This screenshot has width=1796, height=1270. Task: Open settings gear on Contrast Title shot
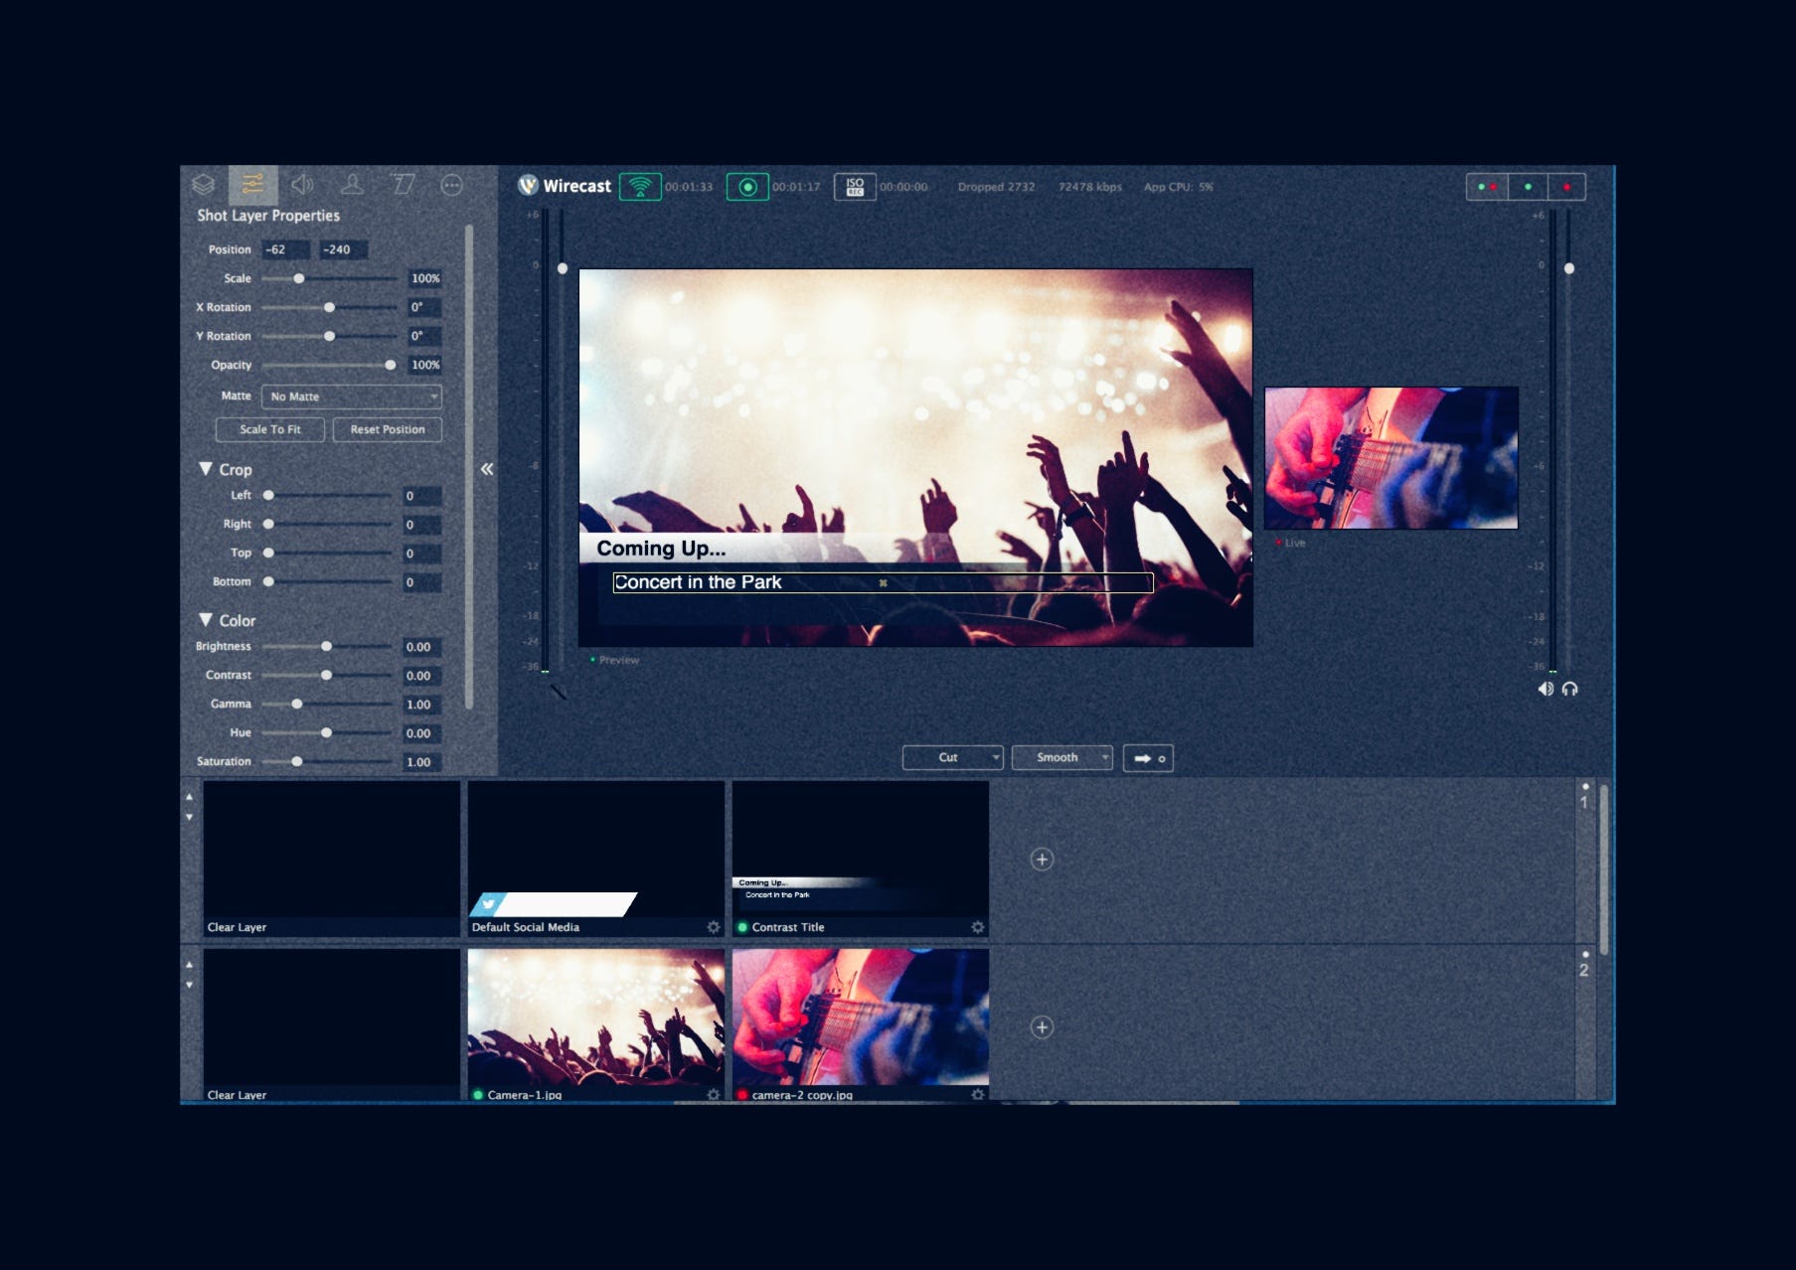coord(977,926)
